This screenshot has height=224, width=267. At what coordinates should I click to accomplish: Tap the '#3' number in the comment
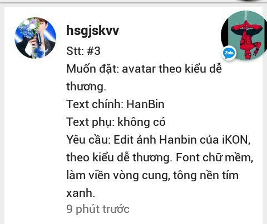click(x=93, y=51)
